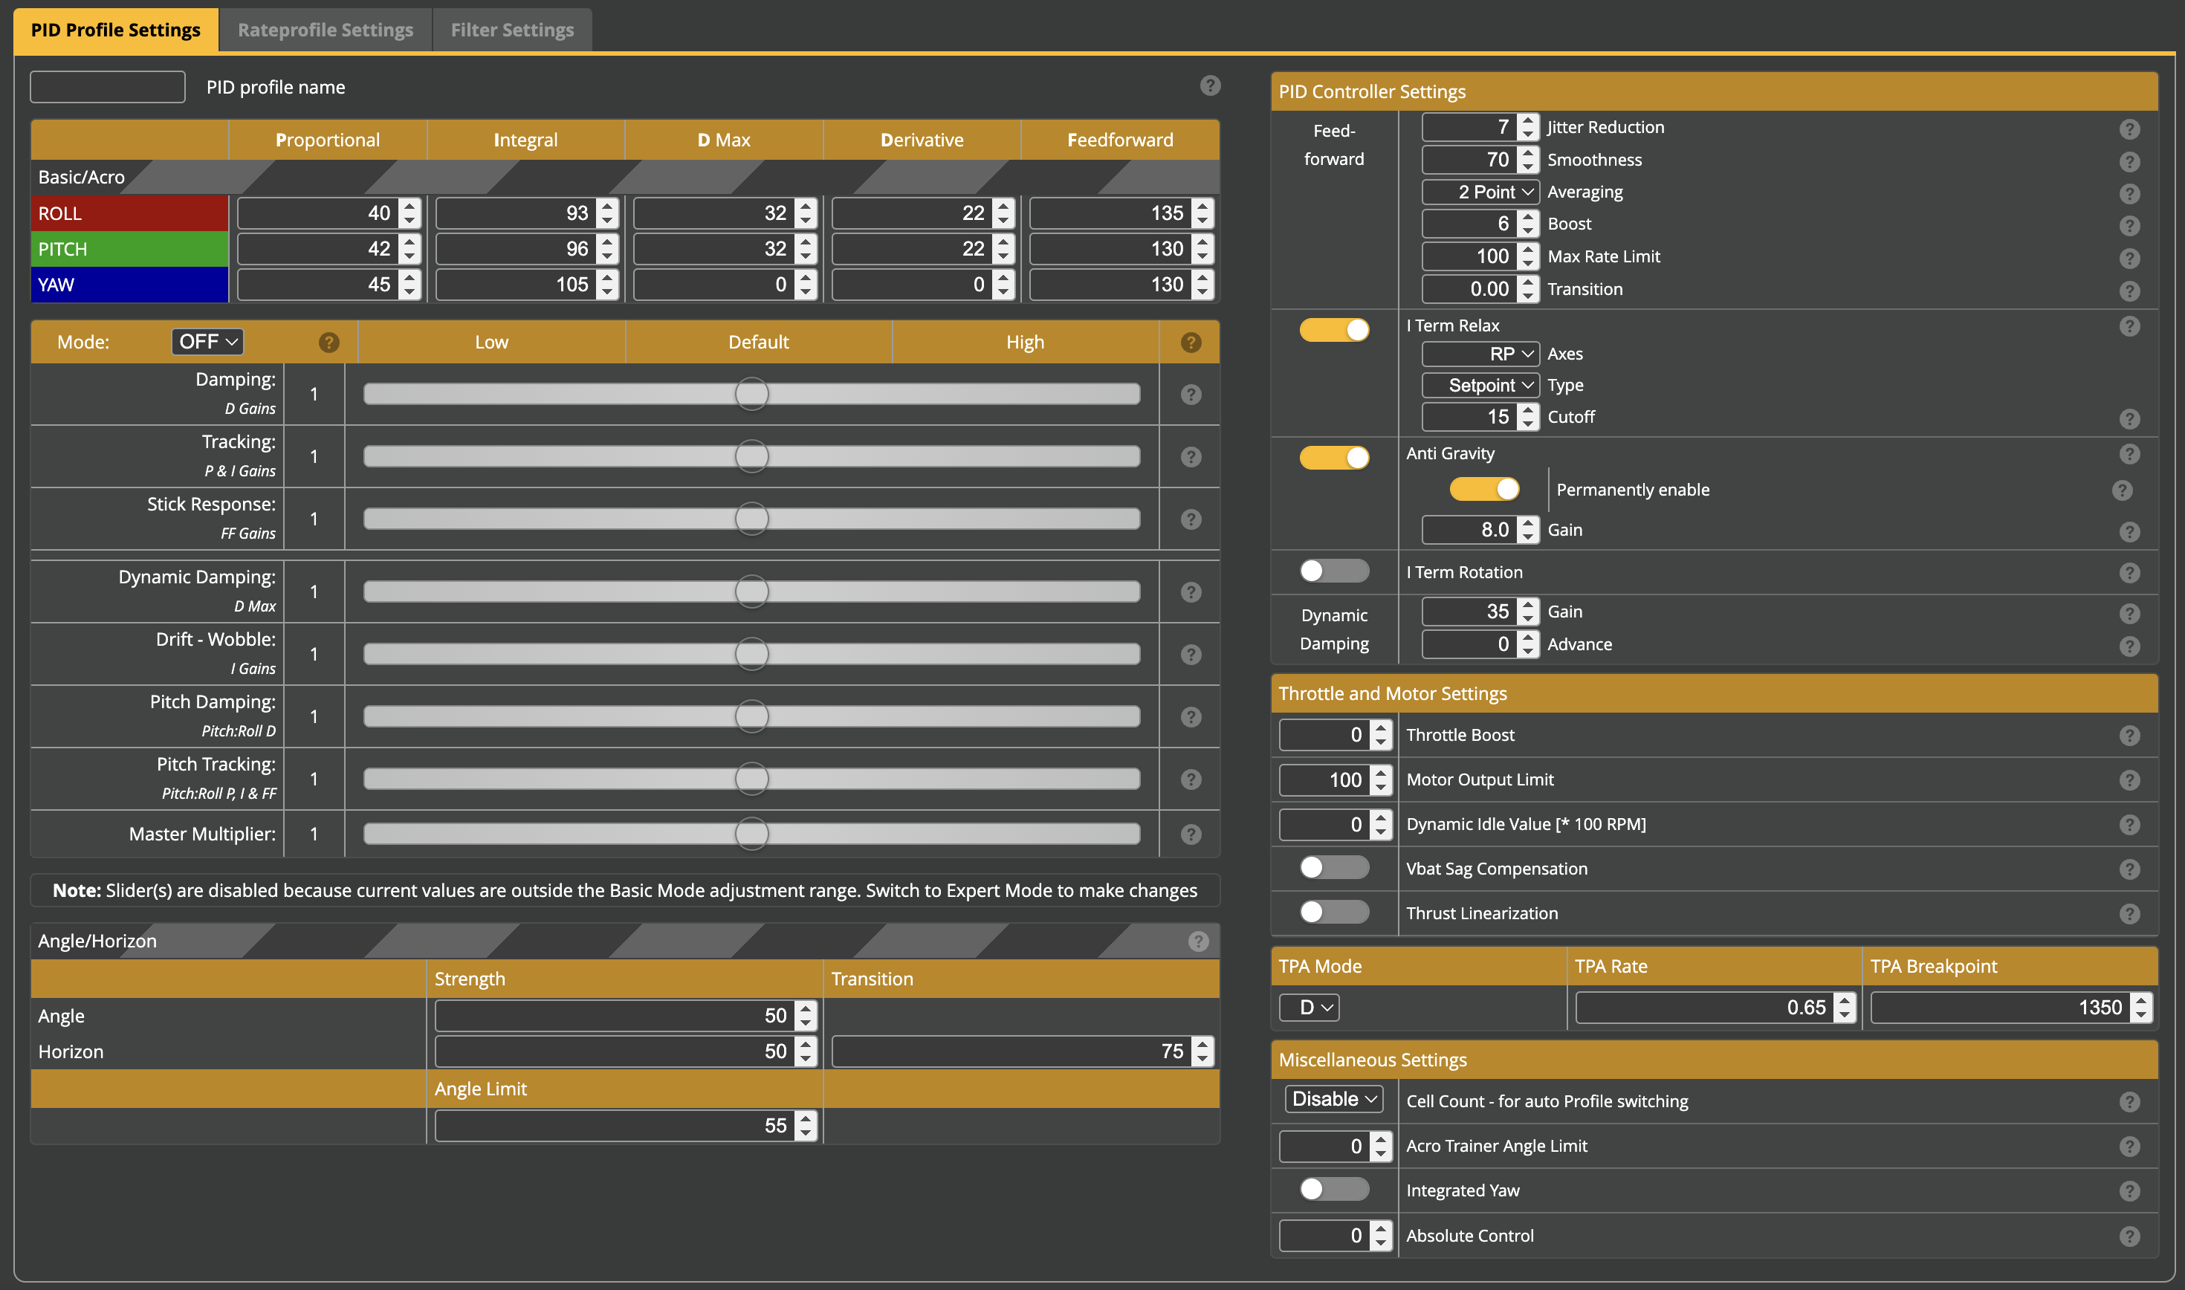Image resolution: width=2185 pixels, height=1290 pixels.
Task: Click help icon for Angle/Horizon section
Action: tap(1198, 941)
